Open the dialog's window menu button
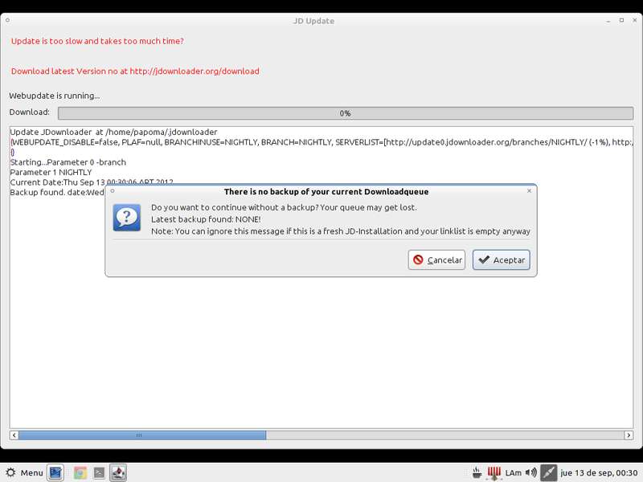Screen dimensions: 643x482 (x=112, y=191)
